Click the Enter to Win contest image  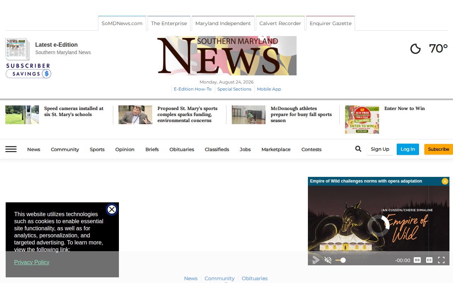[362, 120]
